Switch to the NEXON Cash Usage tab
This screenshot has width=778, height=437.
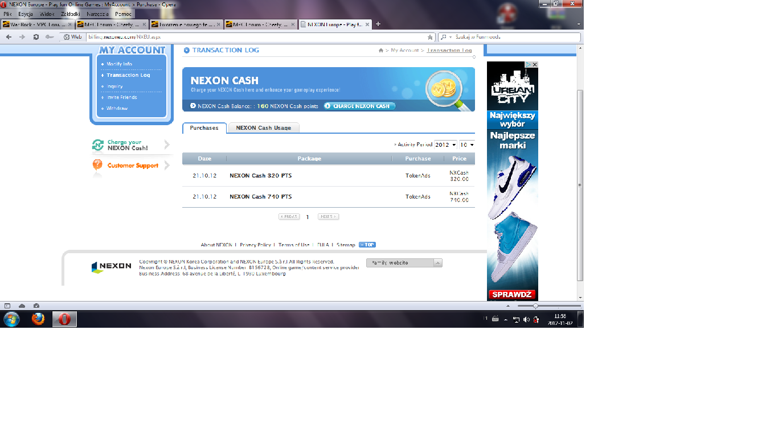pos(264,128)
